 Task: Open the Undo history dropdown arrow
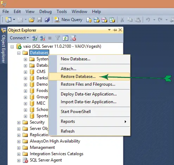tap(154, 20)
